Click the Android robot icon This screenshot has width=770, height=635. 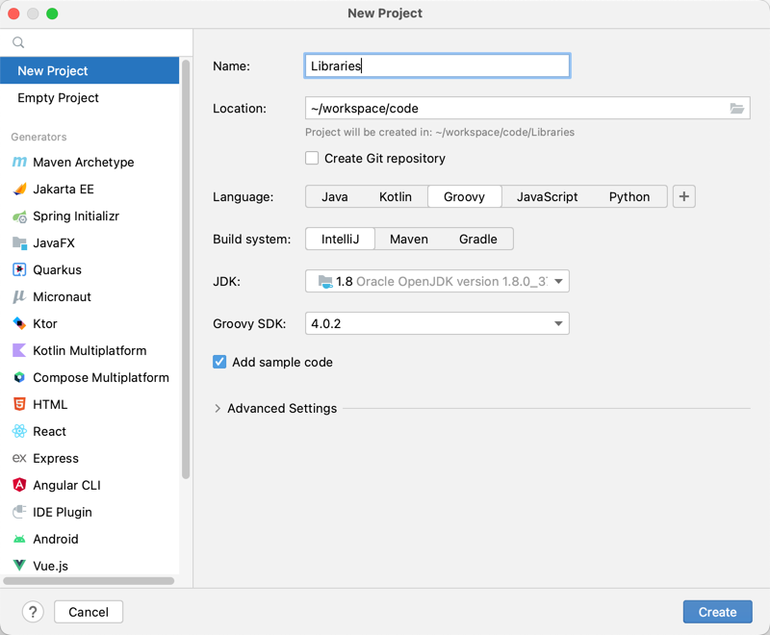coord(19,539)
